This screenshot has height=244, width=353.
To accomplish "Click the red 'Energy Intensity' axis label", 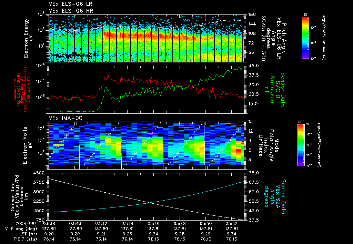I will click(x=22, y=90).
